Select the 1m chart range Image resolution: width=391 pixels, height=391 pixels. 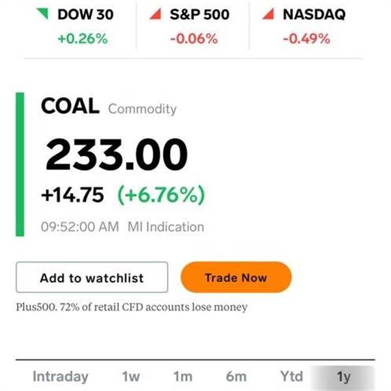coord(182,377)
